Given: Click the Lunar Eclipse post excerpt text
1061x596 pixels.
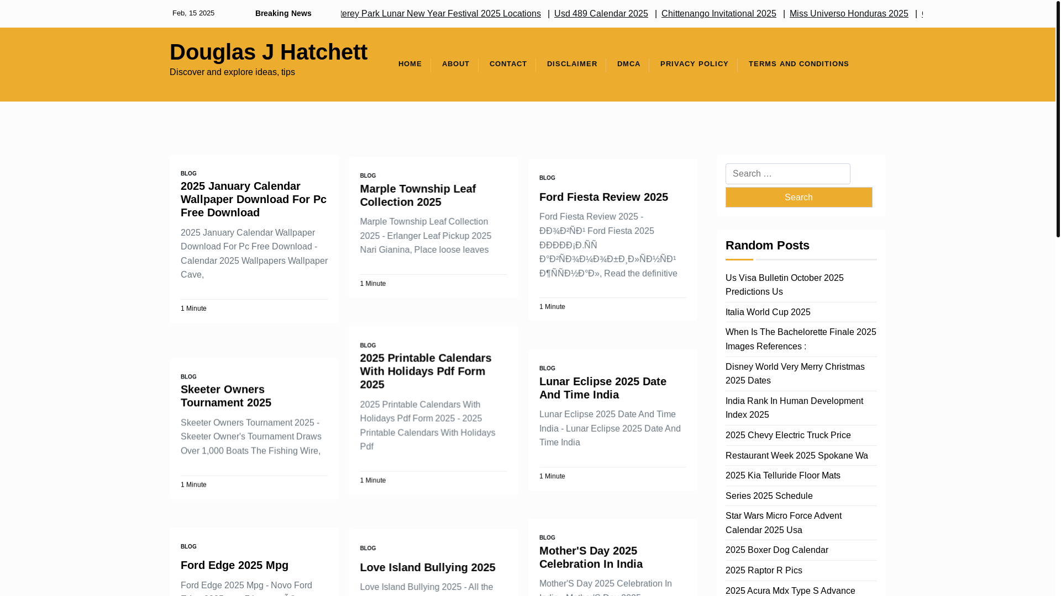Looking at the screenshot, I should 610,428.
